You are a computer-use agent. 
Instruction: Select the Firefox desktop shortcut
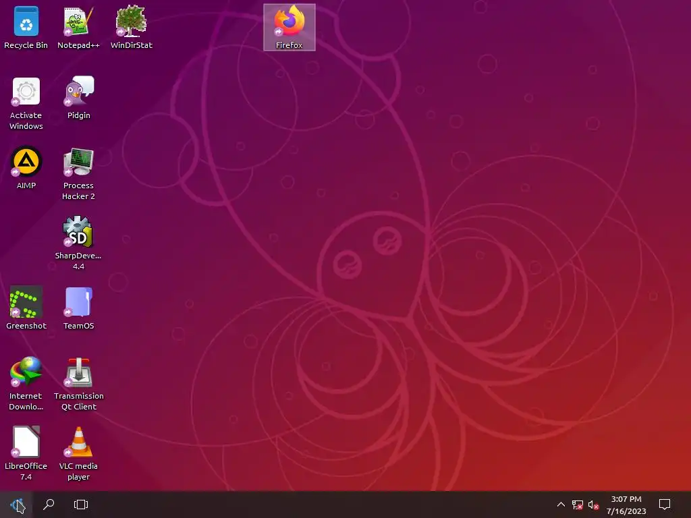pyautogui.click(x=289, y=27)
